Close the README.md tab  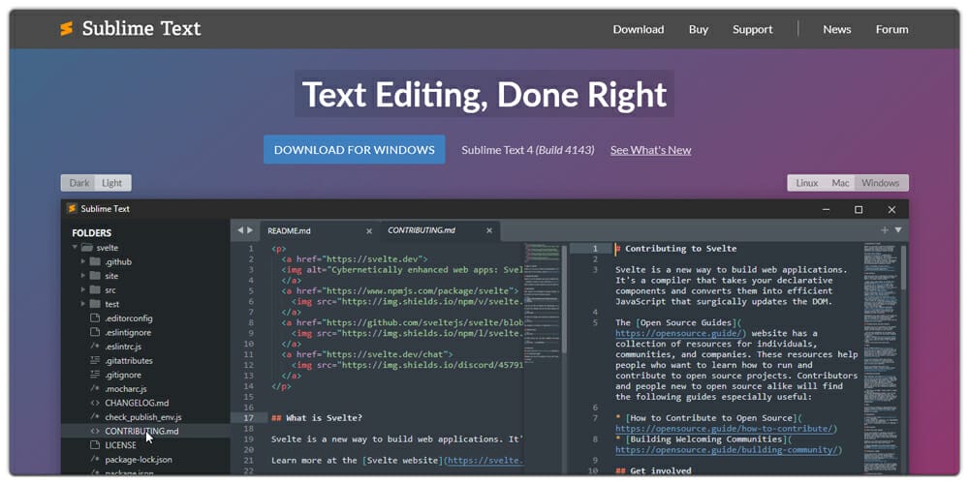pos(369,231)
